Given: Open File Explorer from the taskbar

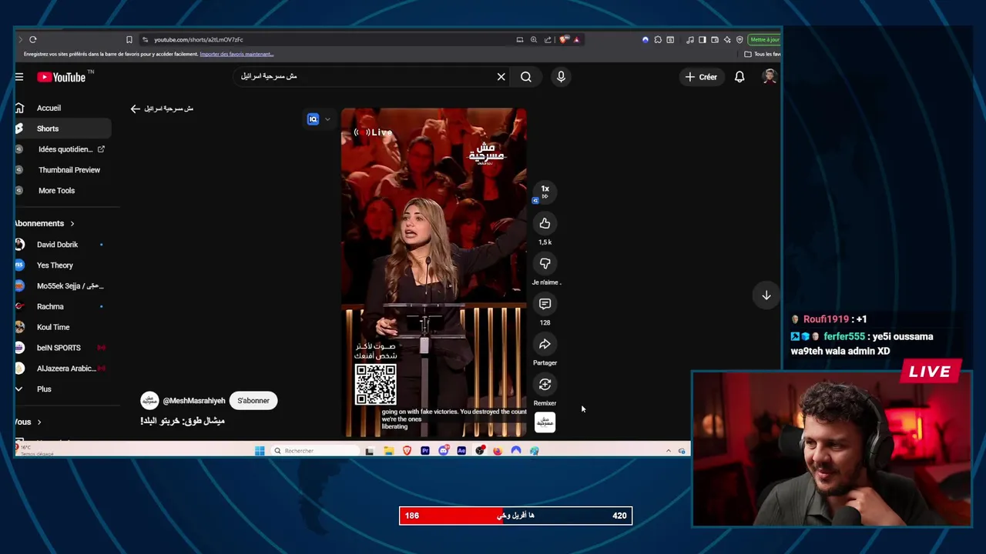Looking at the screenshot, I should pos(389,451).
